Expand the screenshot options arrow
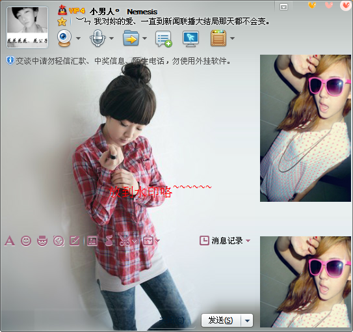 [135, 241]
